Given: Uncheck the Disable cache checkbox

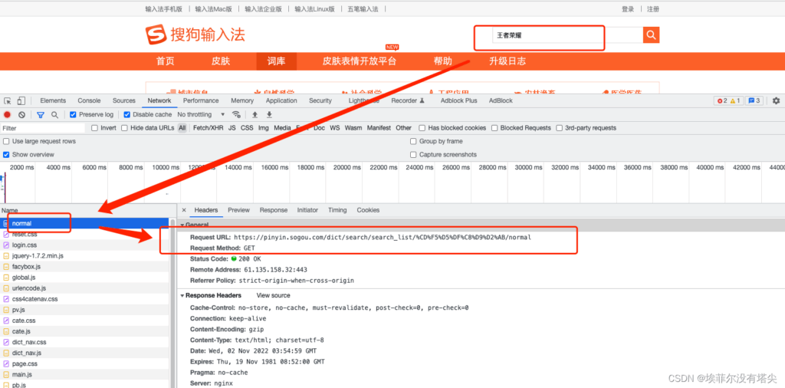Looking at the screenshot, I should point(127,115).
